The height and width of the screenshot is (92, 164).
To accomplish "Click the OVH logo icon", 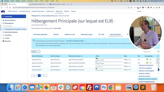I will [x=3, y=11].
